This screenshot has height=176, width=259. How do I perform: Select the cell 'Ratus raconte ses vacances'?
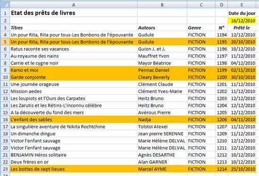point(73,49)
